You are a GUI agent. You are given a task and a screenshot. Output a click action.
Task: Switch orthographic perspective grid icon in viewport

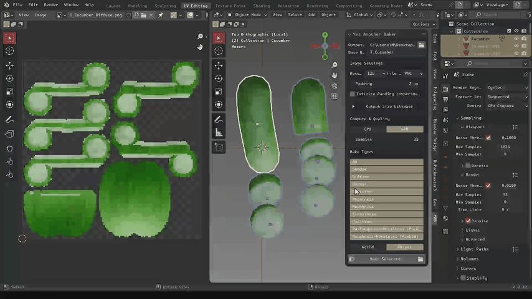click(x=335, y=97)
